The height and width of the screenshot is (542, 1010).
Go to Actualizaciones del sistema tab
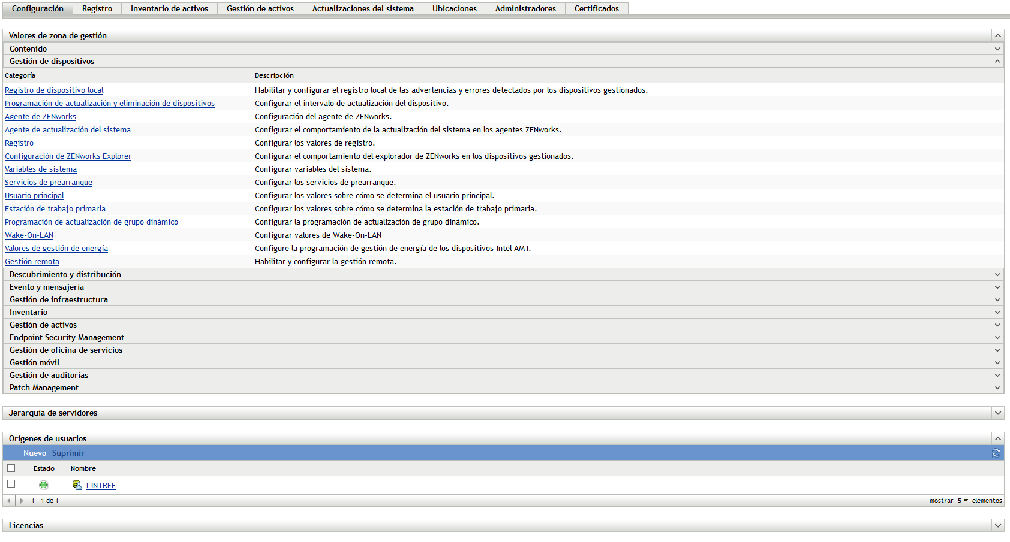(x=363, y=9)
